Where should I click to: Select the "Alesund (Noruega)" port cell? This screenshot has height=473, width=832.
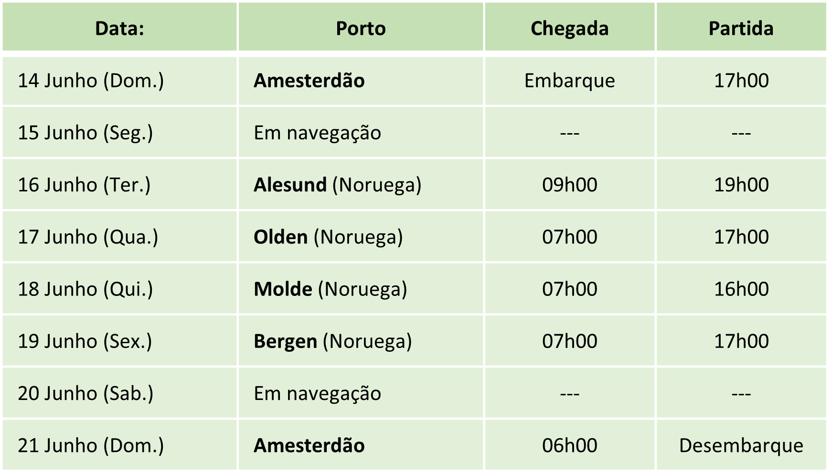coord(337,185)
